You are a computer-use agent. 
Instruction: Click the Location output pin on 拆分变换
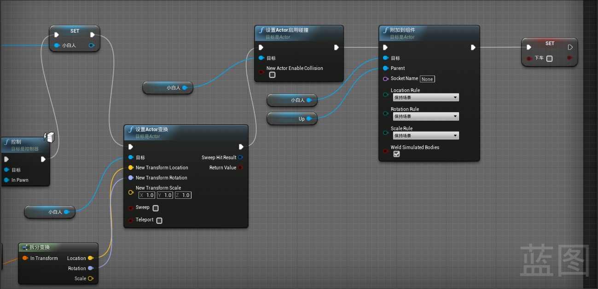[x=91, y=258]
